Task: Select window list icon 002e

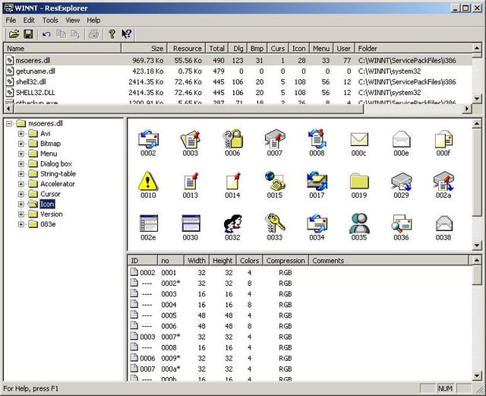Action: click(148, 227)
